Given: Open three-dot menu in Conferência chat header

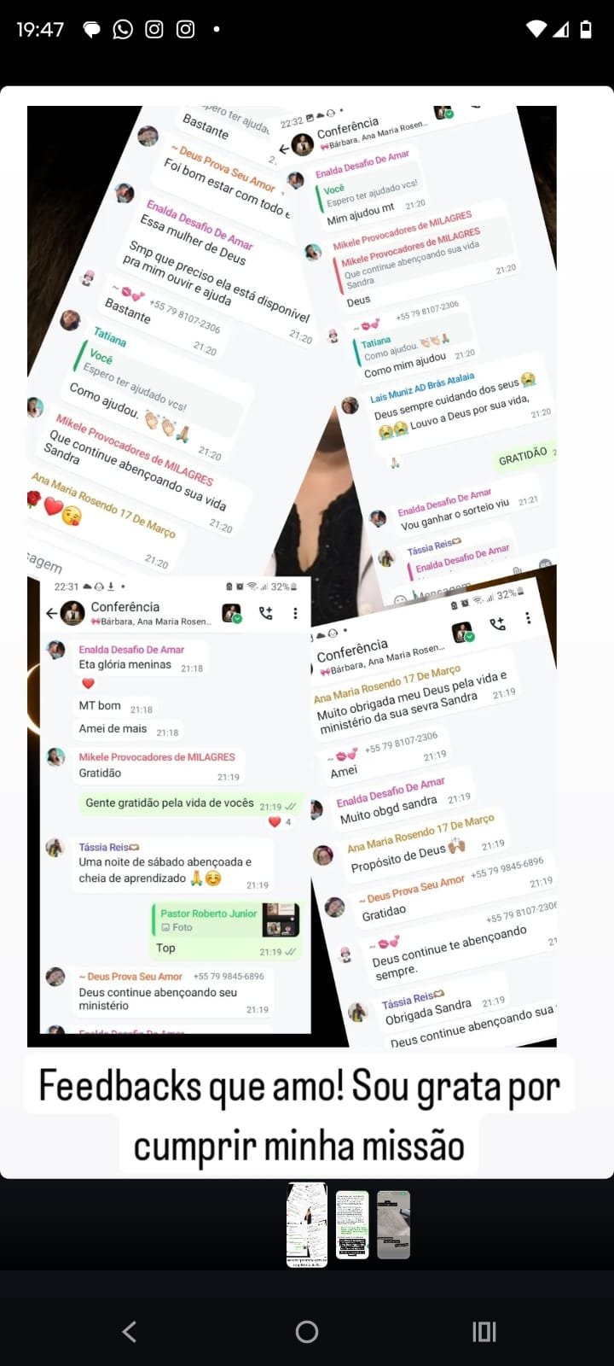Looking at the screenshot, I should (x=295, y=613).
